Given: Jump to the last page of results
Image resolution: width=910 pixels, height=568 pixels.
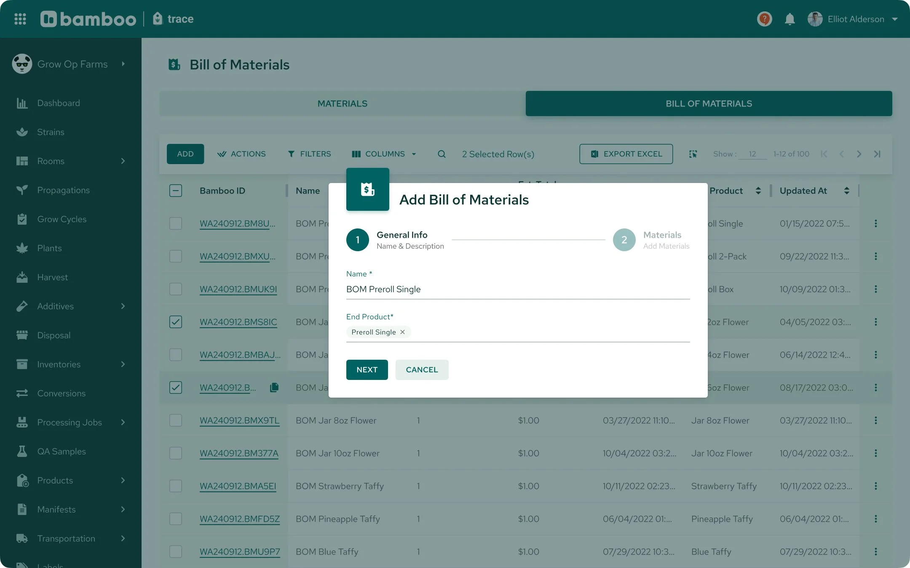Looking at the screenshot, I should [x=877, y=154].
